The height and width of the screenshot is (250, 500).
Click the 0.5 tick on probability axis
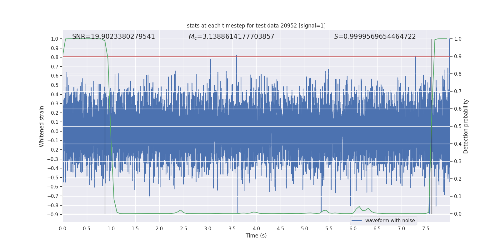click(458, 126)
